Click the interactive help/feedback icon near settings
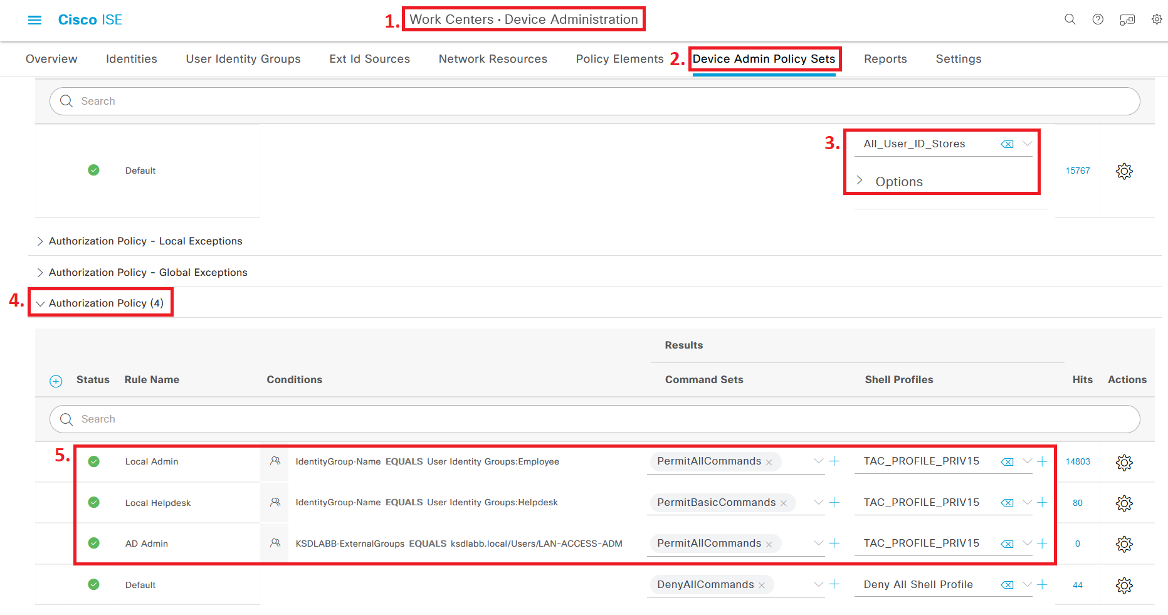This screenshot has width=1168, height=615. [x=1127, y=19]
